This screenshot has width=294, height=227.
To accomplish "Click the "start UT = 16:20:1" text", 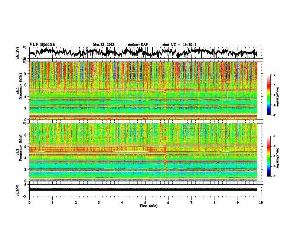I will (x=179, y=45).
